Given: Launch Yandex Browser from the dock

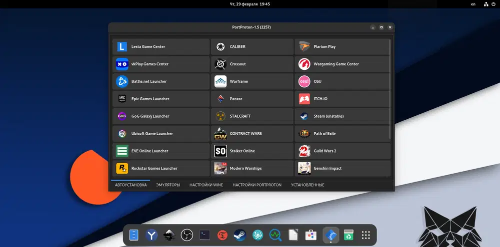Looking at the screenshot, I should tap(152, 235).
